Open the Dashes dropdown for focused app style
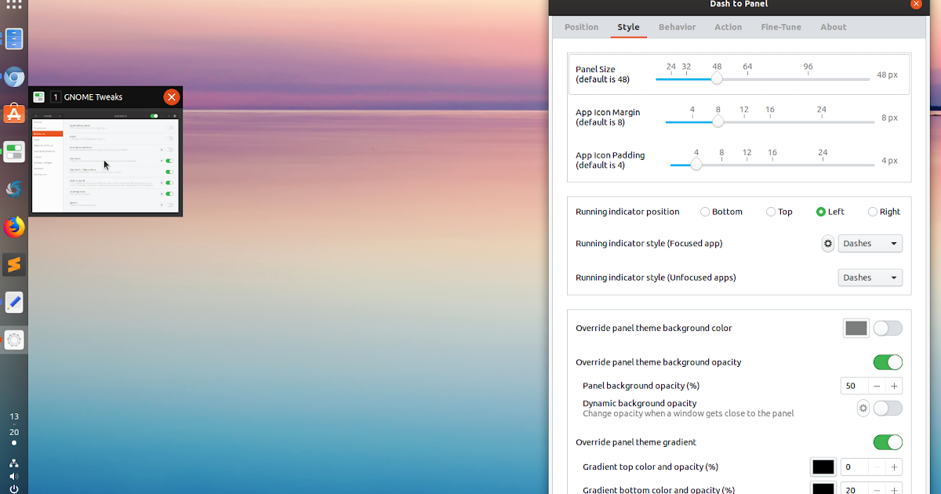Viewport: 941px width, 494px height. [x=870, y=243]
